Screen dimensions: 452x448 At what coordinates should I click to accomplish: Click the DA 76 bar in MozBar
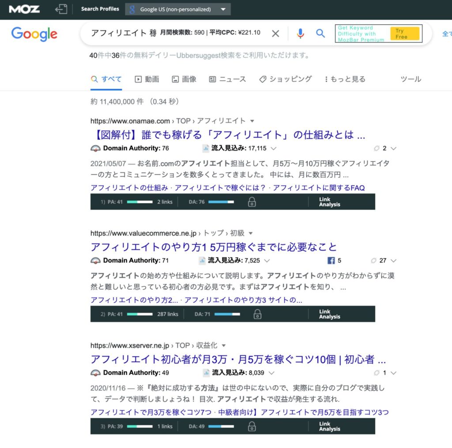click(221, 202)
